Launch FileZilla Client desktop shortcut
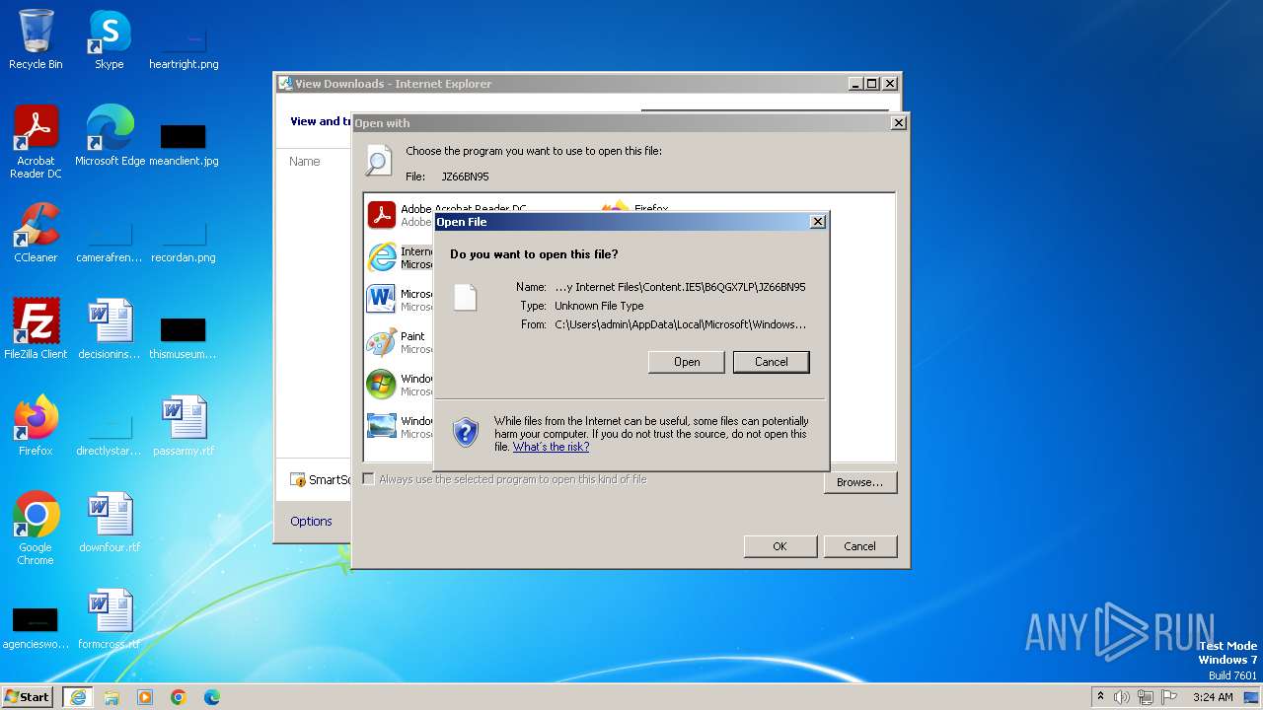 pos(36,329)
